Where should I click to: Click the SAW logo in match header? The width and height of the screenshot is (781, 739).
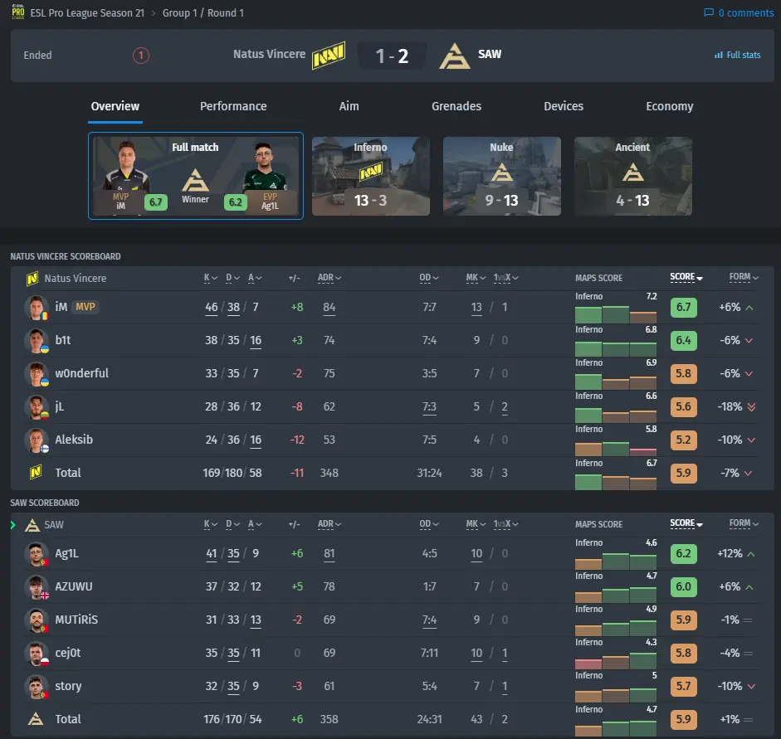[x=455, y=56]
